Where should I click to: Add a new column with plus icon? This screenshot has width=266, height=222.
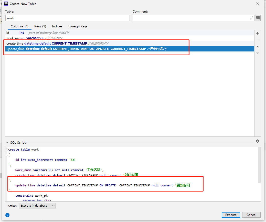coord(258,33)
